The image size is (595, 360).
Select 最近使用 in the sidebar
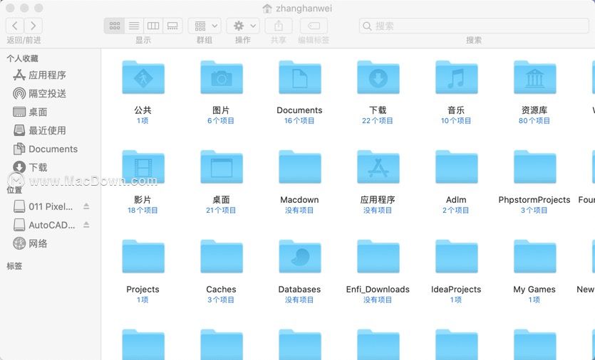pyautogui.click(x=40, y=130)
